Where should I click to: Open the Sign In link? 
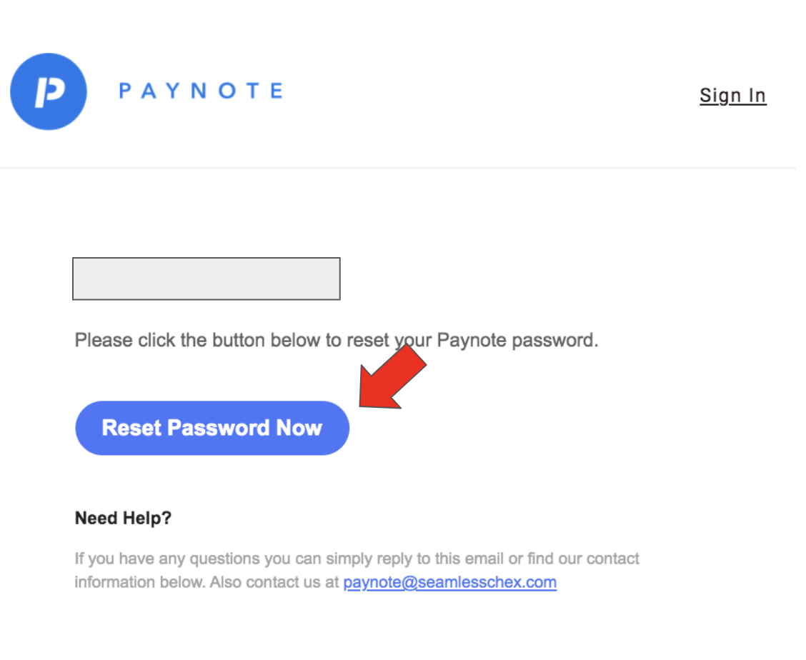click(732, 96)
